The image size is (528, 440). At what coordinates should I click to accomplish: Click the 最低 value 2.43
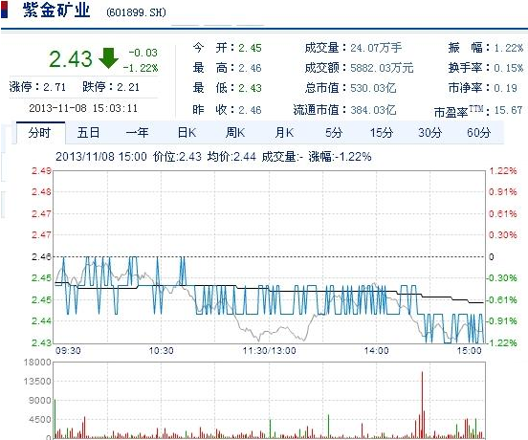[x=250, y=88]
